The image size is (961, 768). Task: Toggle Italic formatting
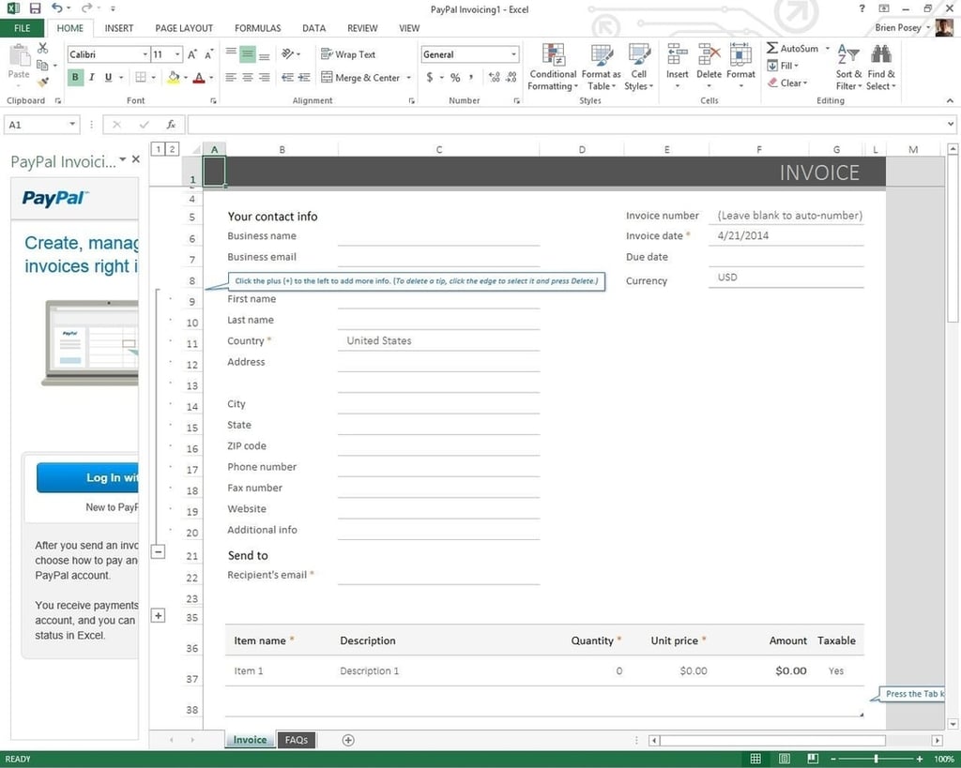pyautogui.click(x=92, y=77)
